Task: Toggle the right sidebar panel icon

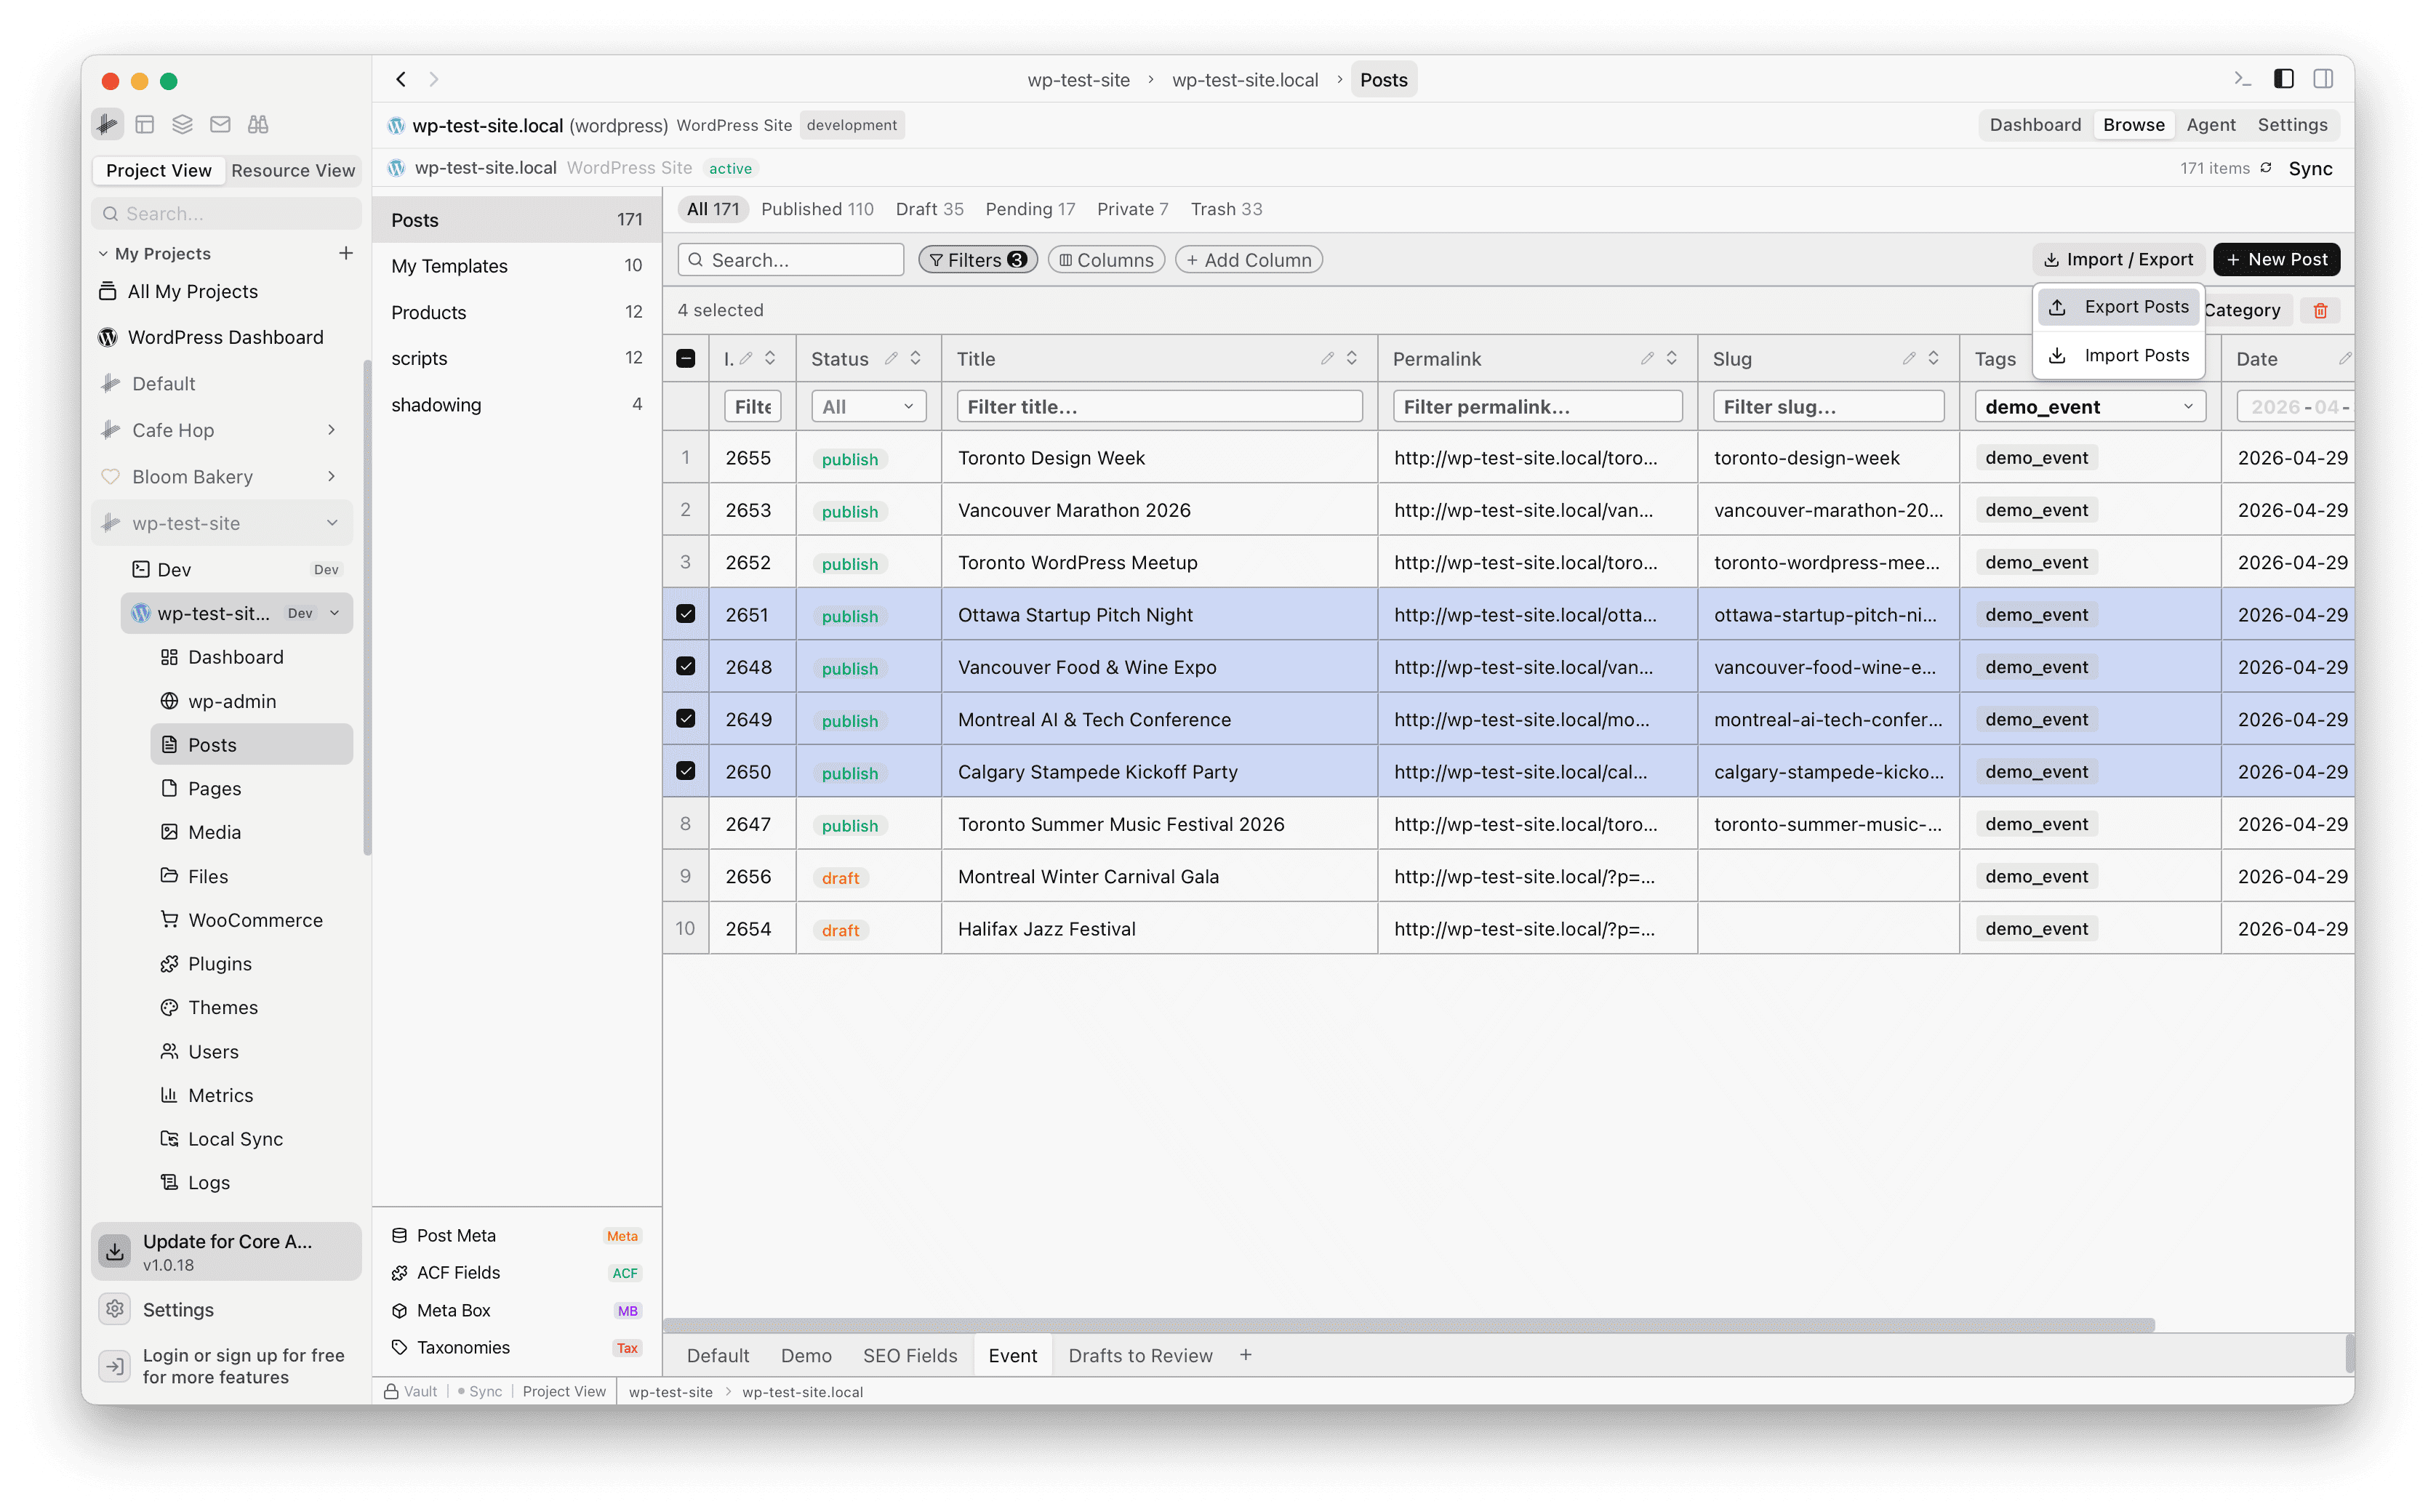Action: click(2322, 79)
